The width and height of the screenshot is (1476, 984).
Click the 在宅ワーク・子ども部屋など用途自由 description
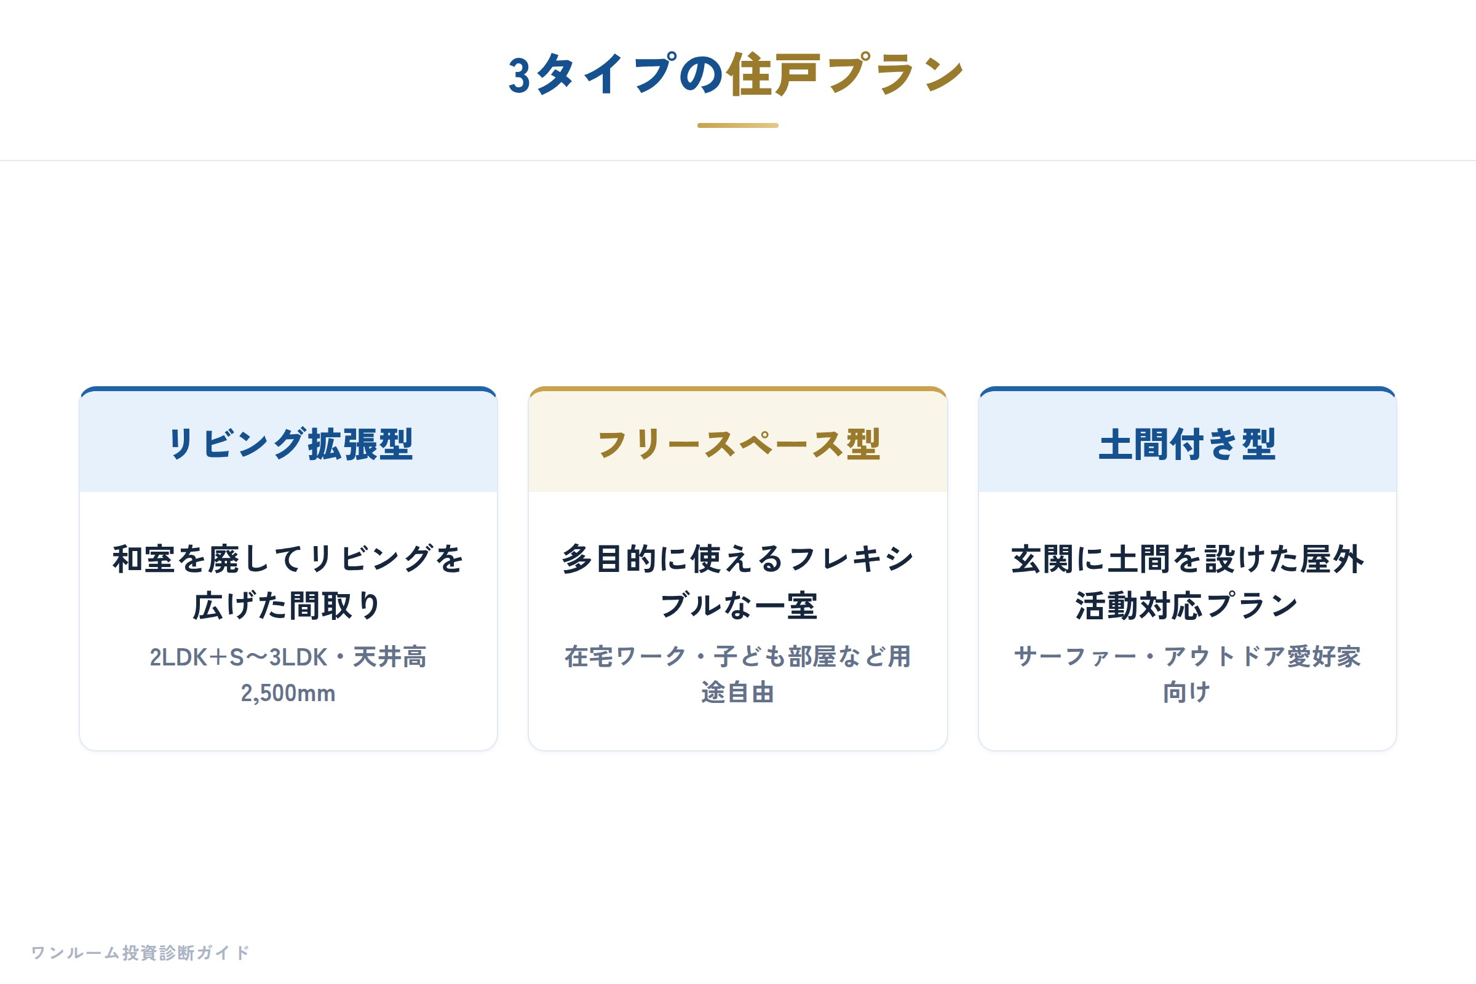[x=738, y=675]
